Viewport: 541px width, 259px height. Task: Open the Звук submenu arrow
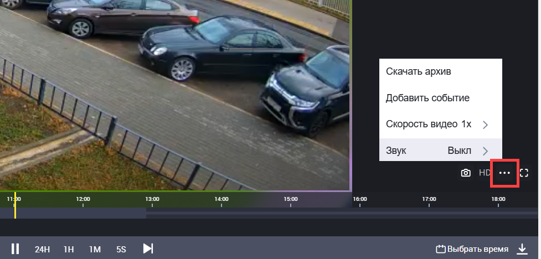485,151
